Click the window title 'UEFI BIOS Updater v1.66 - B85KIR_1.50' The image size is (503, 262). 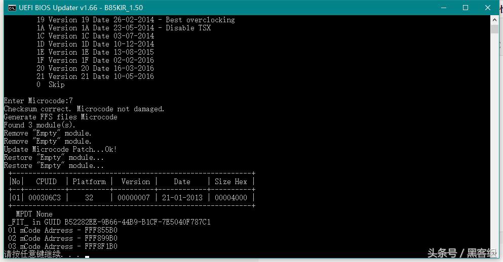[81, 8]
